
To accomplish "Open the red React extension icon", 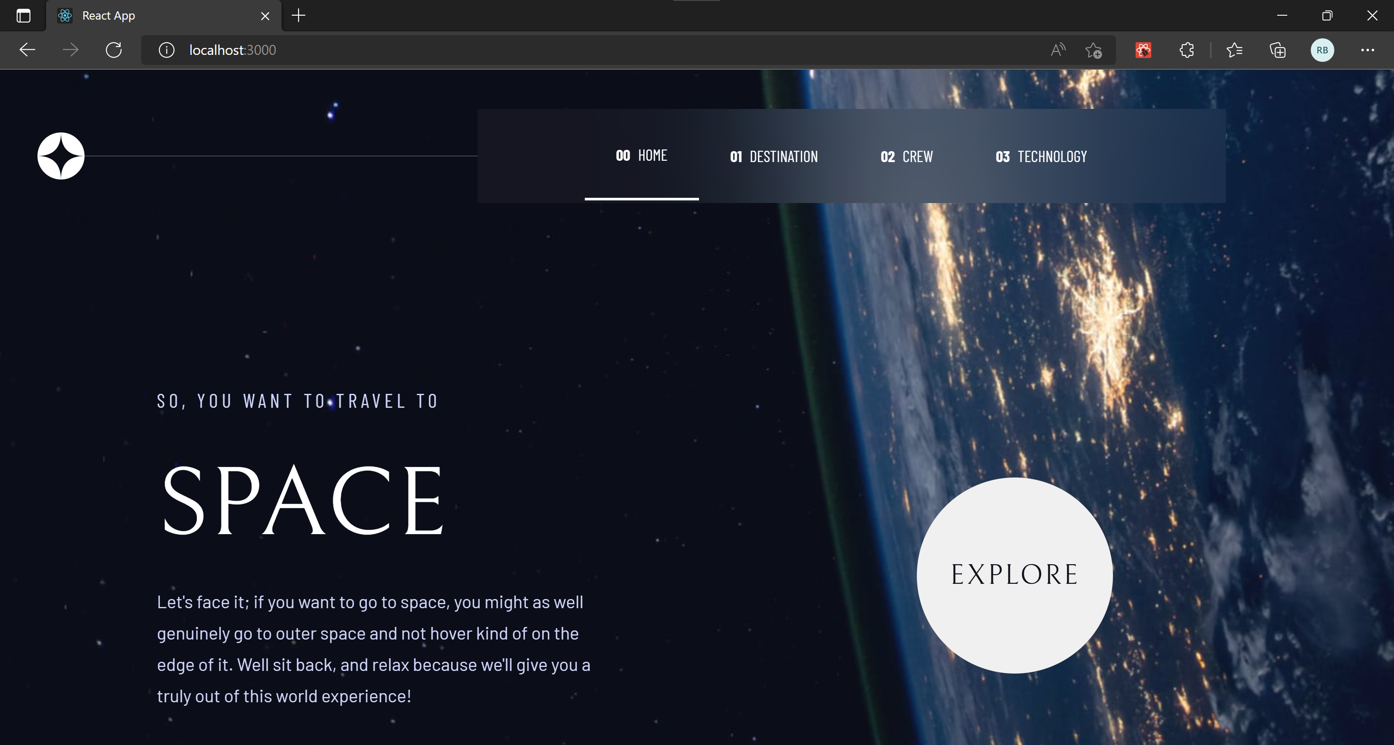I will click(1143, 50).
